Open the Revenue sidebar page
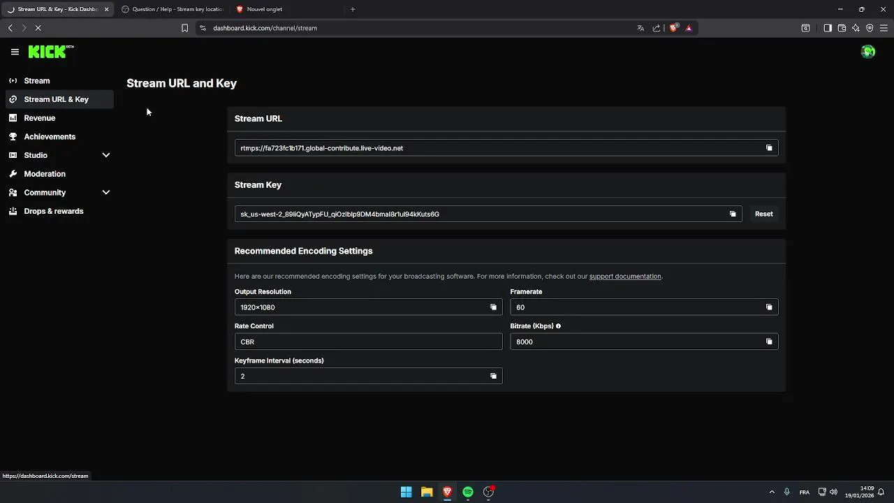Image resolution: width=894 pixels, height=503 pixels. coord(59,118)
